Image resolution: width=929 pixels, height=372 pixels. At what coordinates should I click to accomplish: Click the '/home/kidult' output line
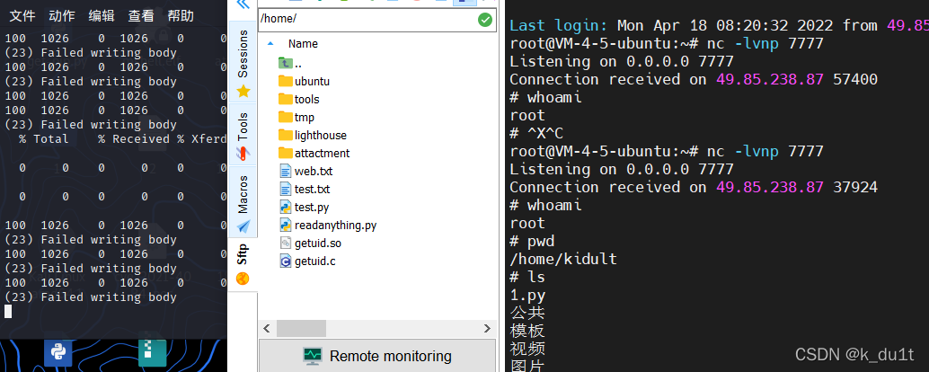click(x=563, y=259)
